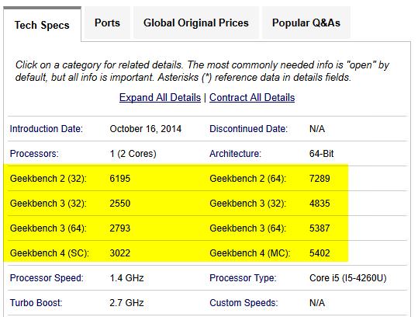Viewport: 418px width, 317px height.
Task: Expand the Geekbench 2 (64) category
Action: [248, 179]
